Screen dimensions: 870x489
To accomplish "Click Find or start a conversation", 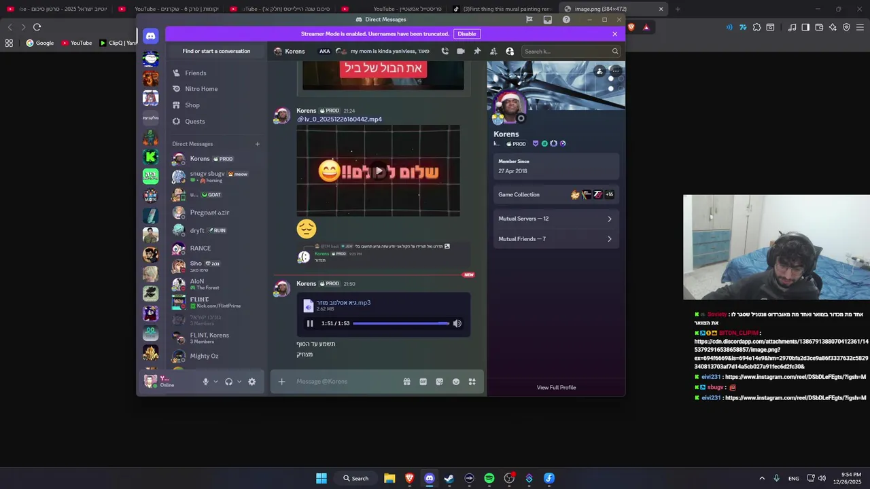I will (x=216, y=51).
